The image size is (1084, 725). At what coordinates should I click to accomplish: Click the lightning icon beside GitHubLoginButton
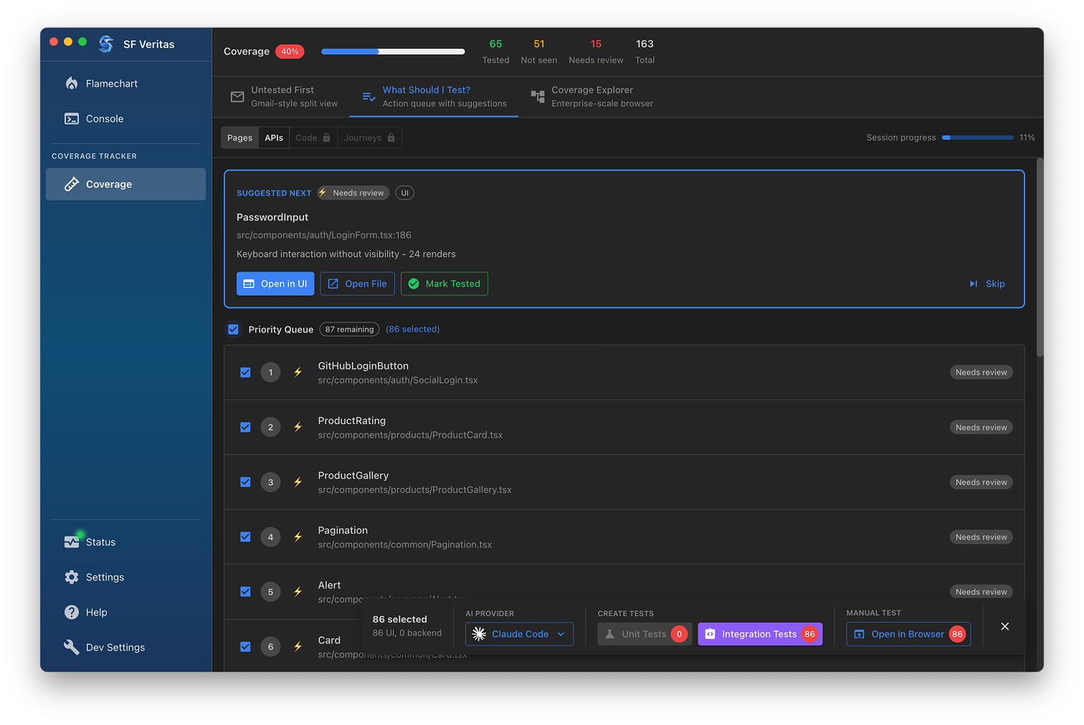pyautogui.click(x=298, y=372)
